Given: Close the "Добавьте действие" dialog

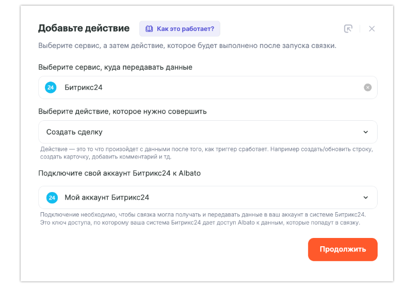Looking at the screenshot, I should (371, 29).
